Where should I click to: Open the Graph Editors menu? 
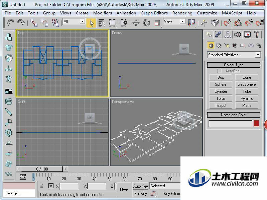point(154,13)
